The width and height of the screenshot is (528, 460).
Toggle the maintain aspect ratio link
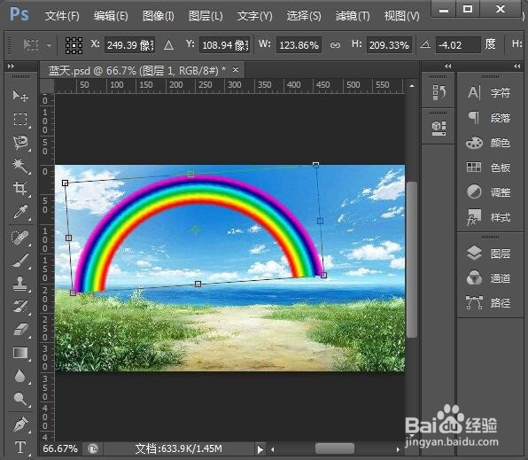[335, 45]
